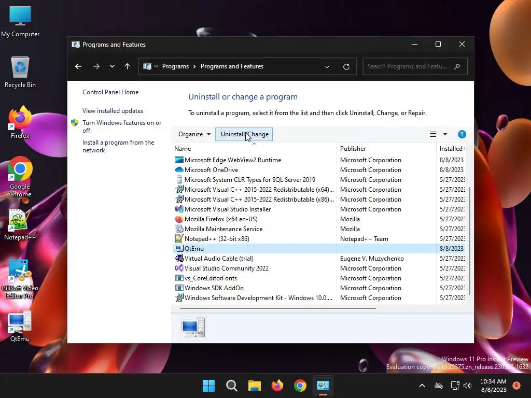Select Visual C++ 2015-2022 Redistributable (x86) icon
This screenshot has width=531, height=398.
point(179,200)
